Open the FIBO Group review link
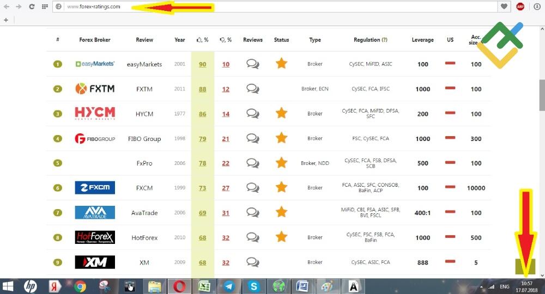This screenshot has height=294, width=545. point(144,139)
